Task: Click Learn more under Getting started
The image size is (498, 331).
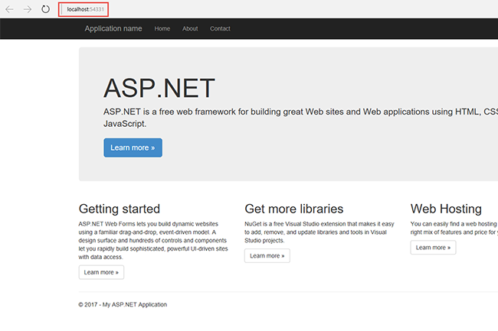Action: pyautogui.click(x=101, y=272)
